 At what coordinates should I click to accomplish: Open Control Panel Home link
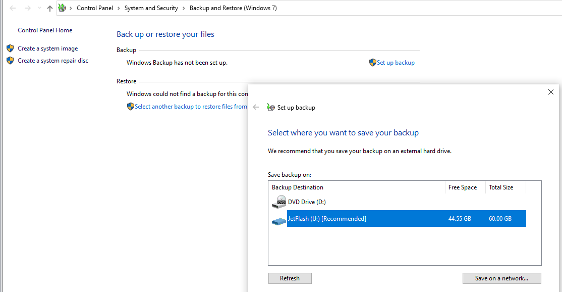point(45,30)
